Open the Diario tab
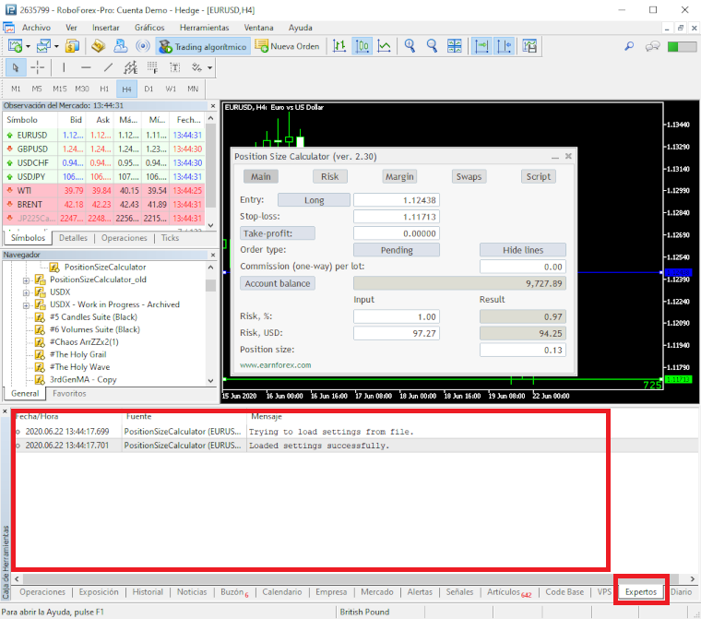Viewport: 701px width, 619px height. pyautogui.click(x=681, y=591)
